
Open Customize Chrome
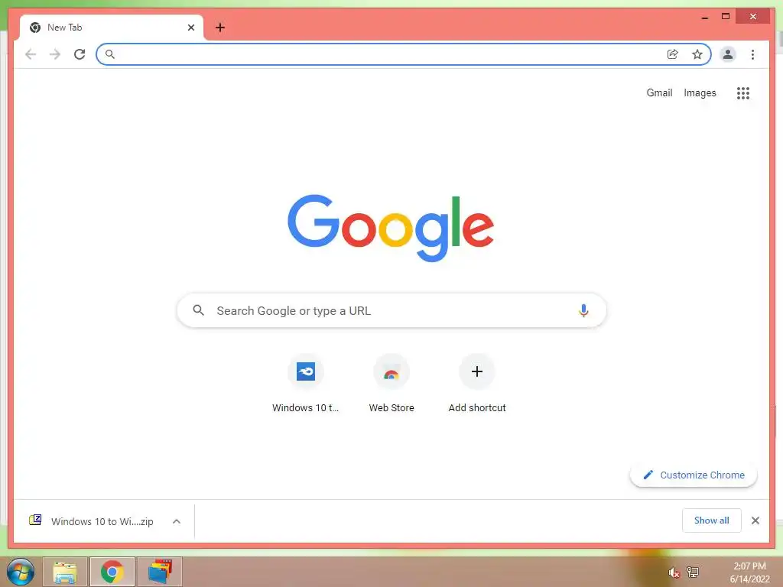pyautogui.click(x=694, y=475)
